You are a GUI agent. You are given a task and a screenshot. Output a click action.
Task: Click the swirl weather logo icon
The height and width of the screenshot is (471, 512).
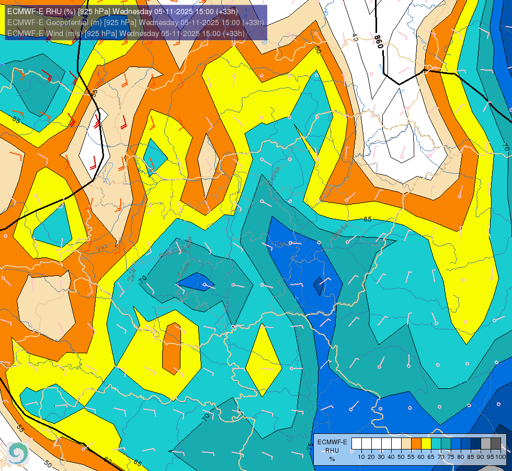18,453
